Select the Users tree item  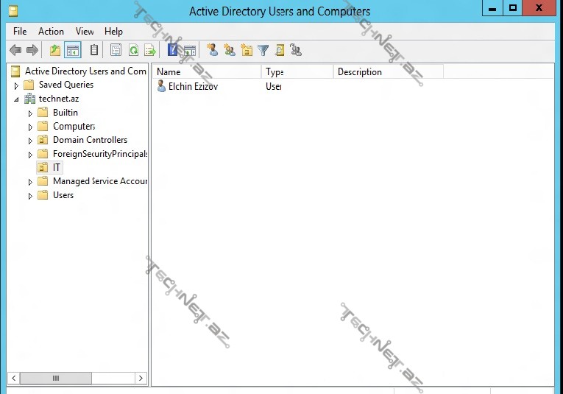63,195
